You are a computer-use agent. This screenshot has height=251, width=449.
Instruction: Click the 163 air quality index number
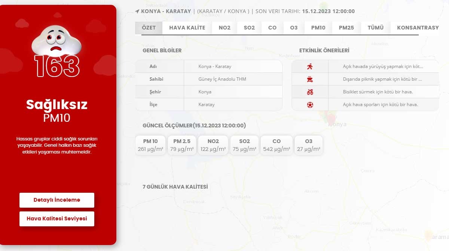point(57,66)
